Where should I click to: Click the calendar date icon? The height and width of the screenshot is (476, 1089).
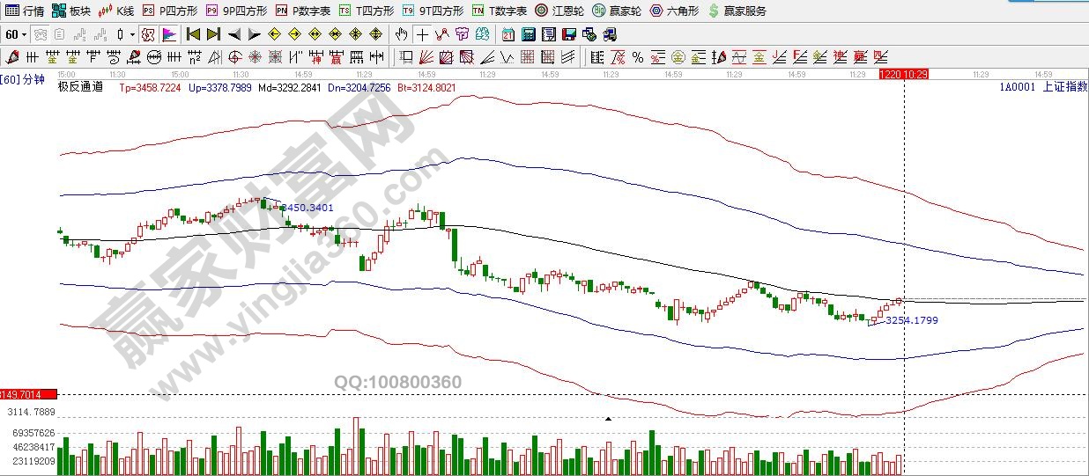(508, 34)
